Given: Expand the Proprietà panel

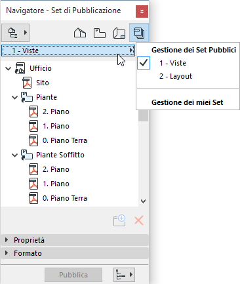Looking at the screenshot, I should [75, 240].
